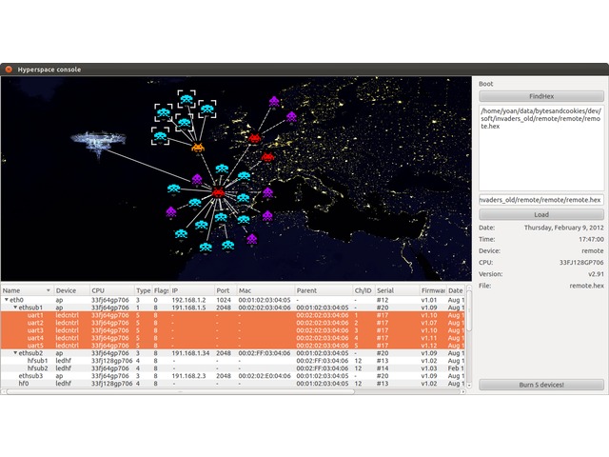Click the Load button

(540, 215)
